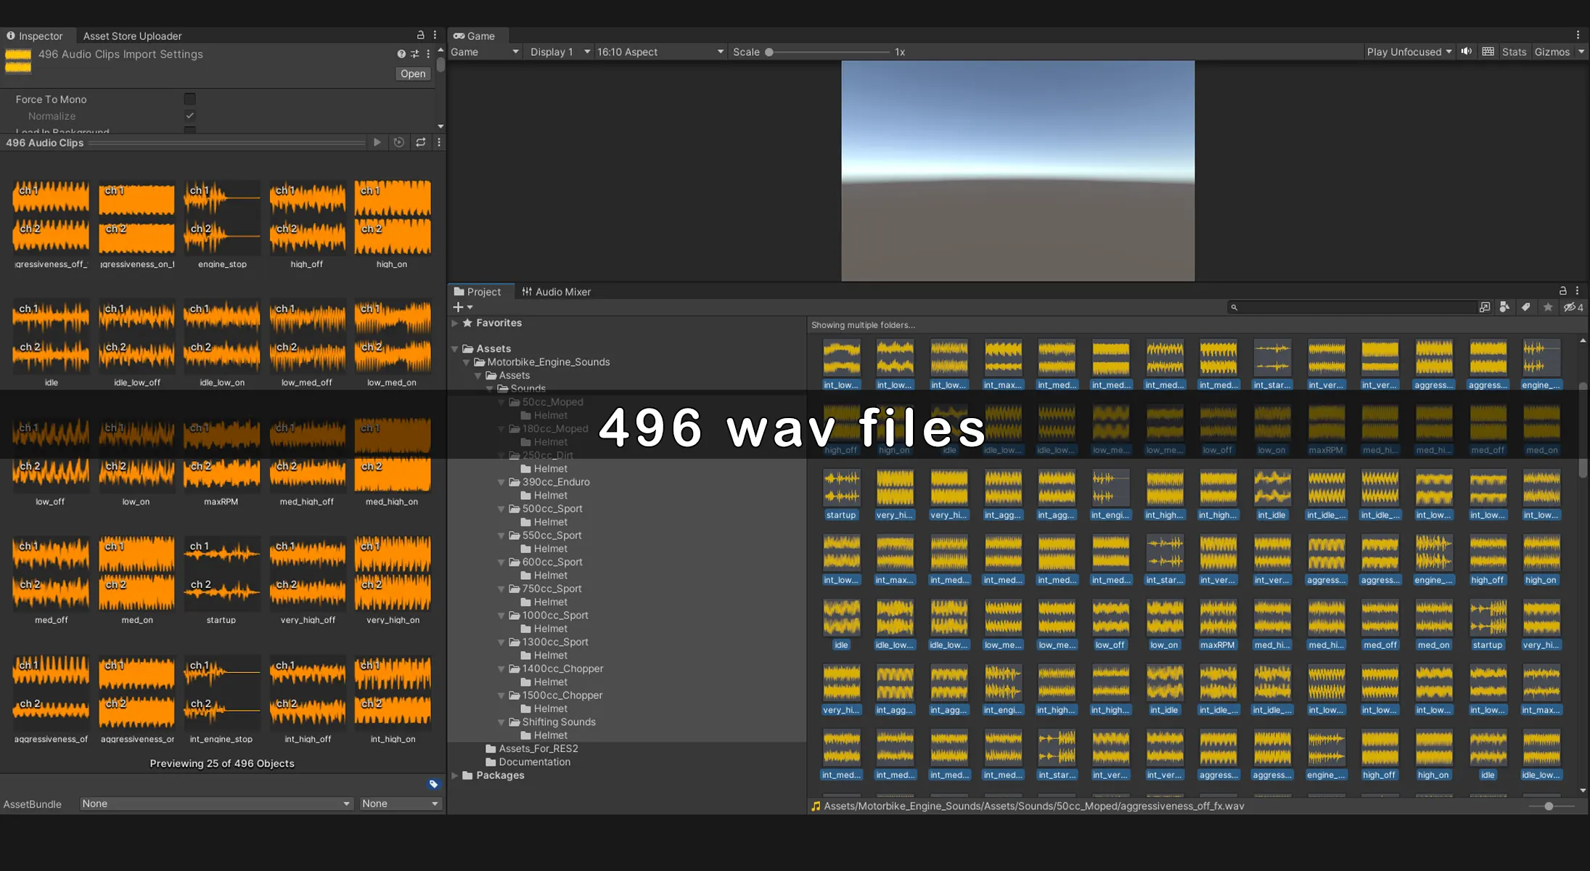The height and width of the screenshot is (871, 1590).
Task: Toggle loop playback in audio preview
Action: pos(420,142)
